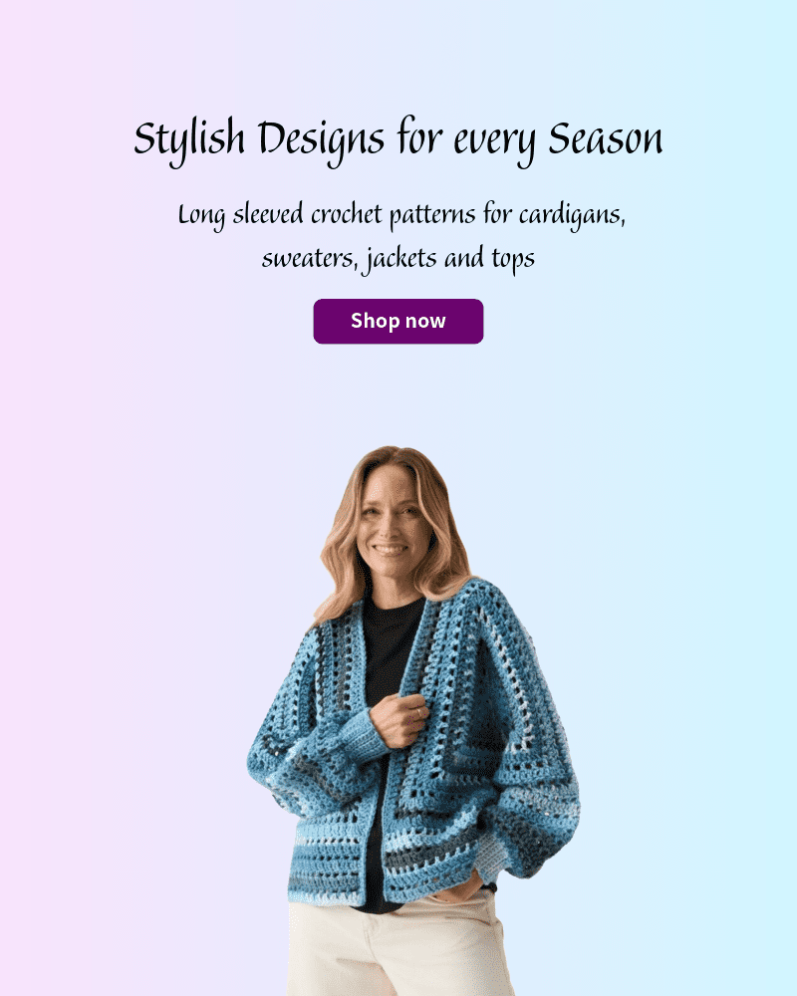
Task: Click the model's hand holding the cardigan
Action: [x=399, y=719]
